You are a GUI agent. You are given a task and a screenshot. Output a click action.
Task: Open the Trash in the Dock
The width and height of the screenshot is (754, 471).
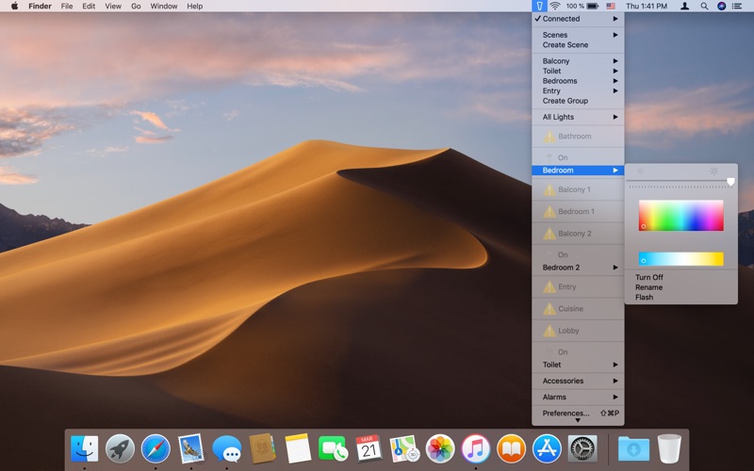click(669, 448)
